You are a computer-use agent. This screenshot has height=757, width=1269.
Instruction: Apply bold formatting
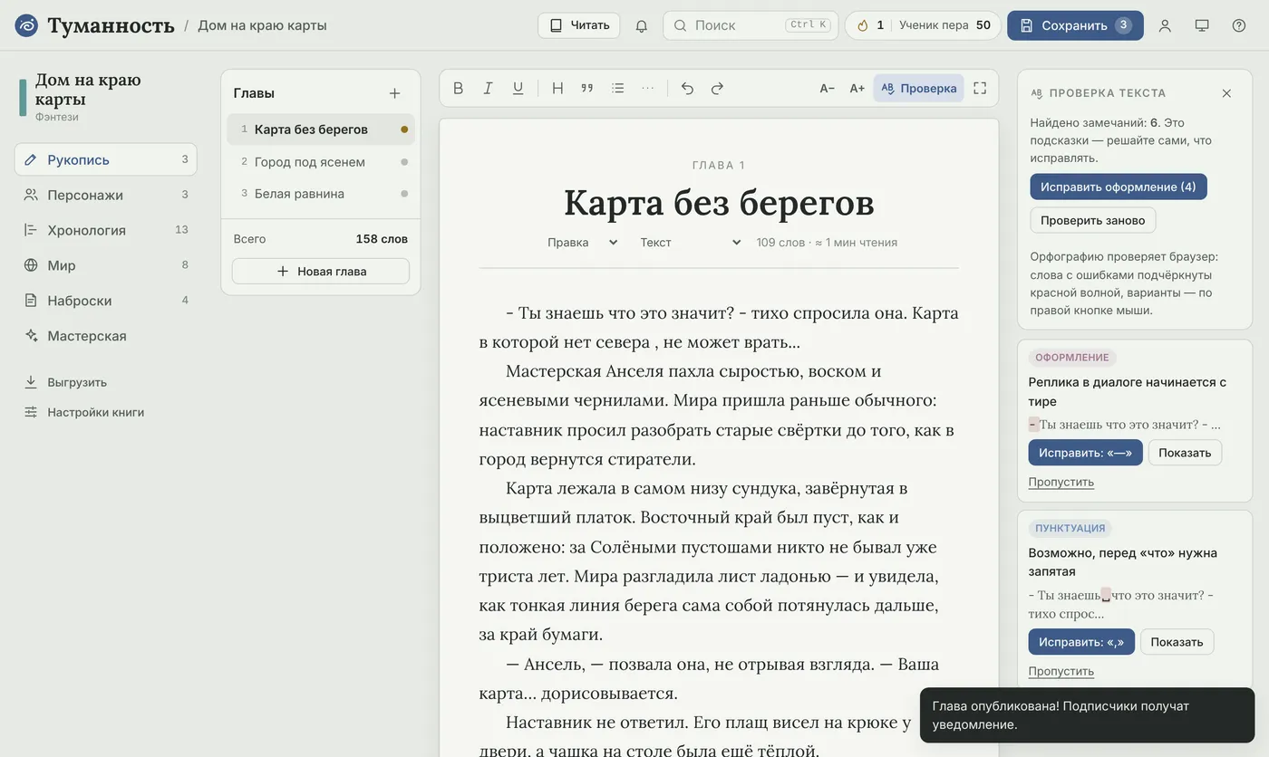458,88
